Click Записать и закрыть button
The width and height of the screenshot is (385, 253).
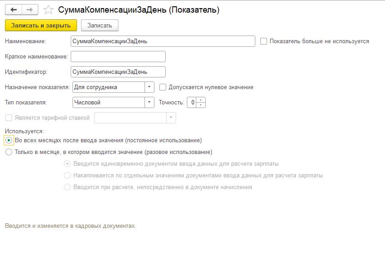pyautogui.click(x=41, y=25)
